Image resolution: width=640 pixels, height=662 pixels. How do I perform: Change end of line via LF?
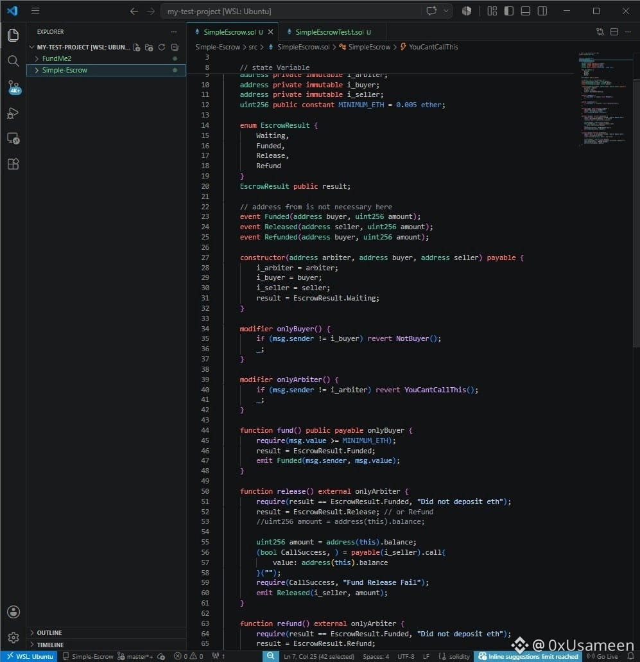point(426,656)
